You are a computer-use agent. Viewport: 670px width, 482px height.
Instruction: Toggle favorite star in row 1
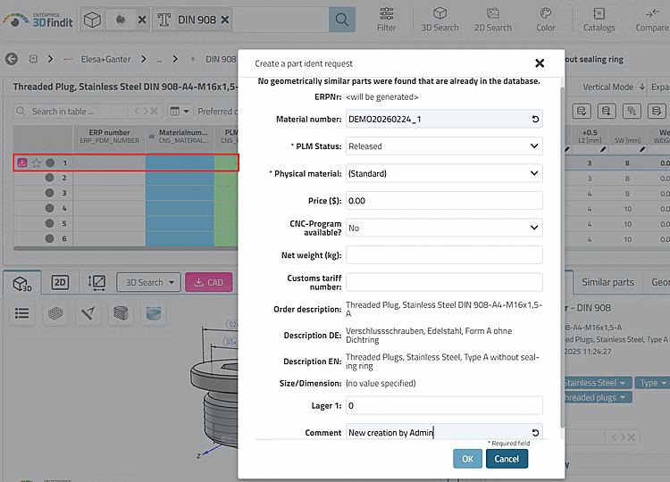pos(37,162)
